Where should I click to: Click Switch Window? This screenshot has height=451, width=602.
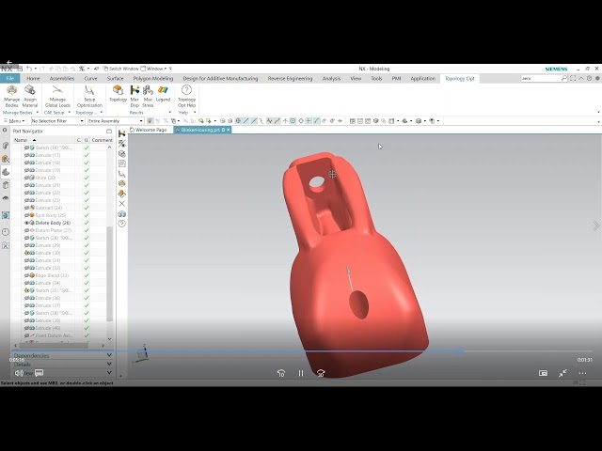point(120,69)
